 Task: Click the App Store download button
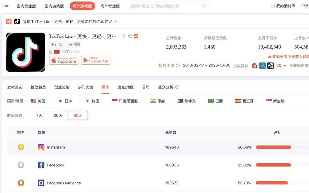point(64,60)
